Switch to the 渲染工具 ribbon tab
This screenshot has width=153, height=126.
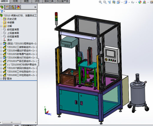[49, 1]
